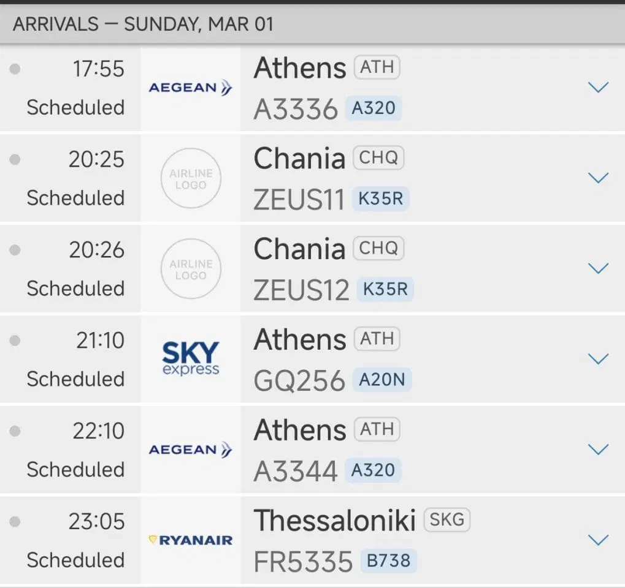Image resolution: width=625 pixels, height=588 pixels.
Task: Click the Arrivals Sunday Mar 01 header
Action: click(144, 24)
